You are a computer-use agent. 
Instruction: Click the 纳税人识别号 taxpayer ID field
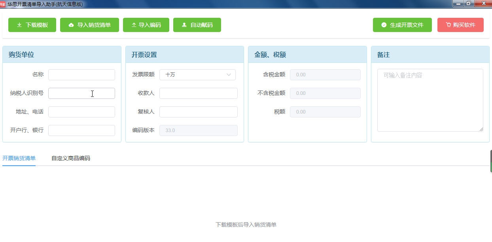81,93
